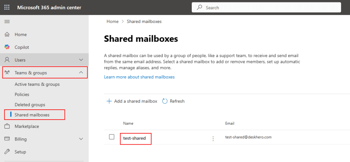Open the app launcher waffle icon

(7, 8)
